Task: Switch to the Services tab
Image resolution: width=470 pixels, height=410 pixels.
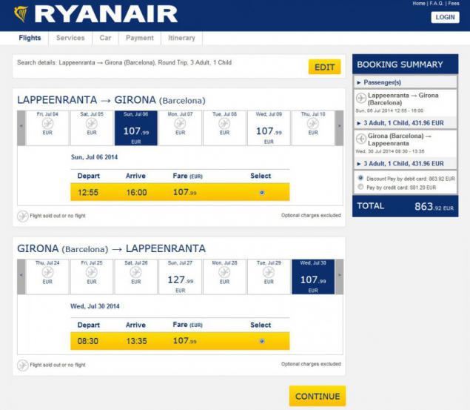Action: pyautogui.click(x=70, y=38)
